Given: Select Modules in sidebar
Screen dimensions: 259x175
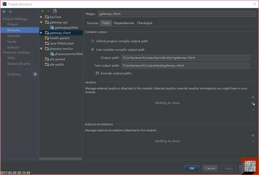Looking at the screenshot, I should [20, 30].
